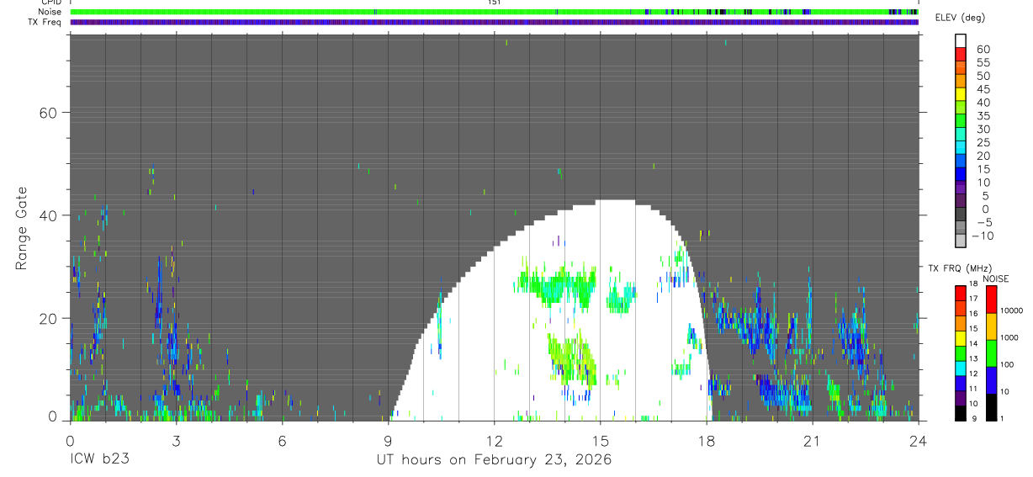1033x477 pixels.
Task: Click the 'Range Gate' y-axis title
Action: pyautogui.click(x=21, y=229)
